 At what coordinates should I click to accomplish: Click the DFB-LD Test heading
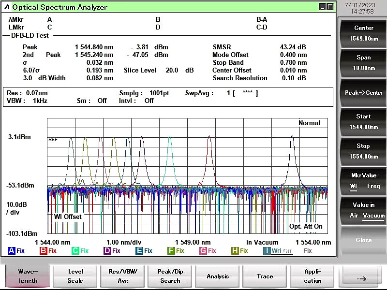click(30, 35)
